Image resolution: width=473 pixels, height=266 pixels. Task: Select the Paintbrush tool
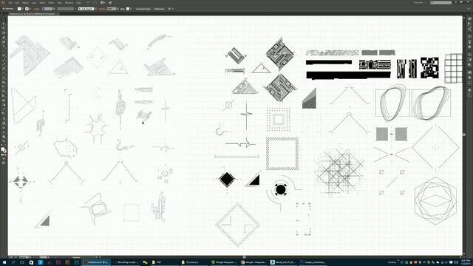pyautogui.click(x=4, y=61)
